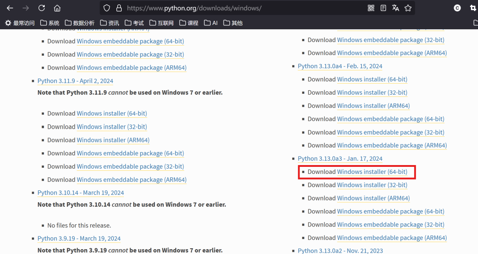Image resolution: width=478 pixels, height=254 pixels.
Task: Open the 课程 bookmarks folder
Action: (189, 23)
